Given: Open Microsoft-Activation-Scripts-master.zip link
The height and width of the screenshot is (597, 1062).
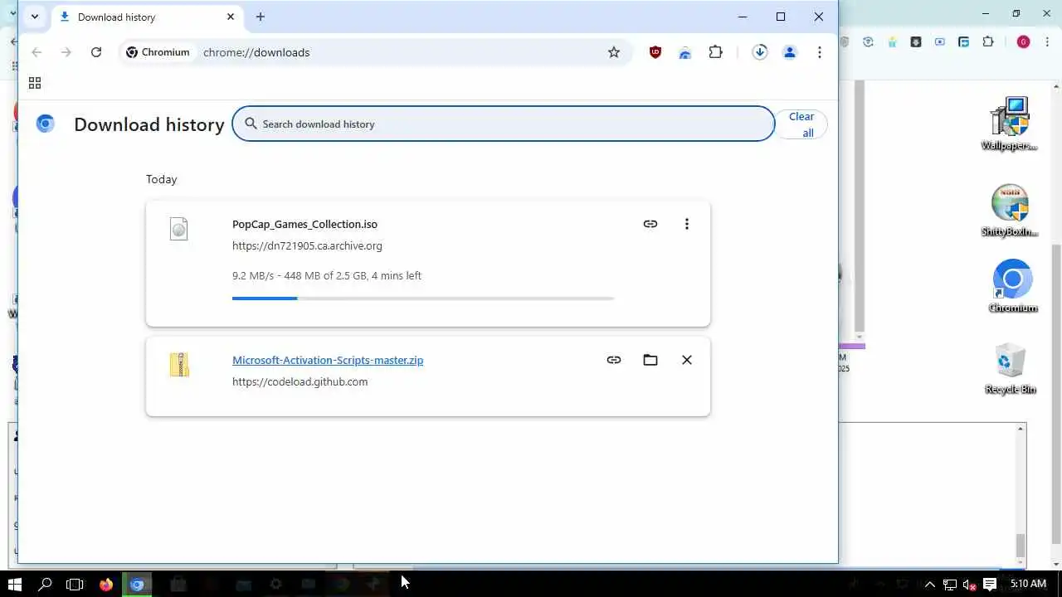Looking at the screenshot, I should coord(328,360).
